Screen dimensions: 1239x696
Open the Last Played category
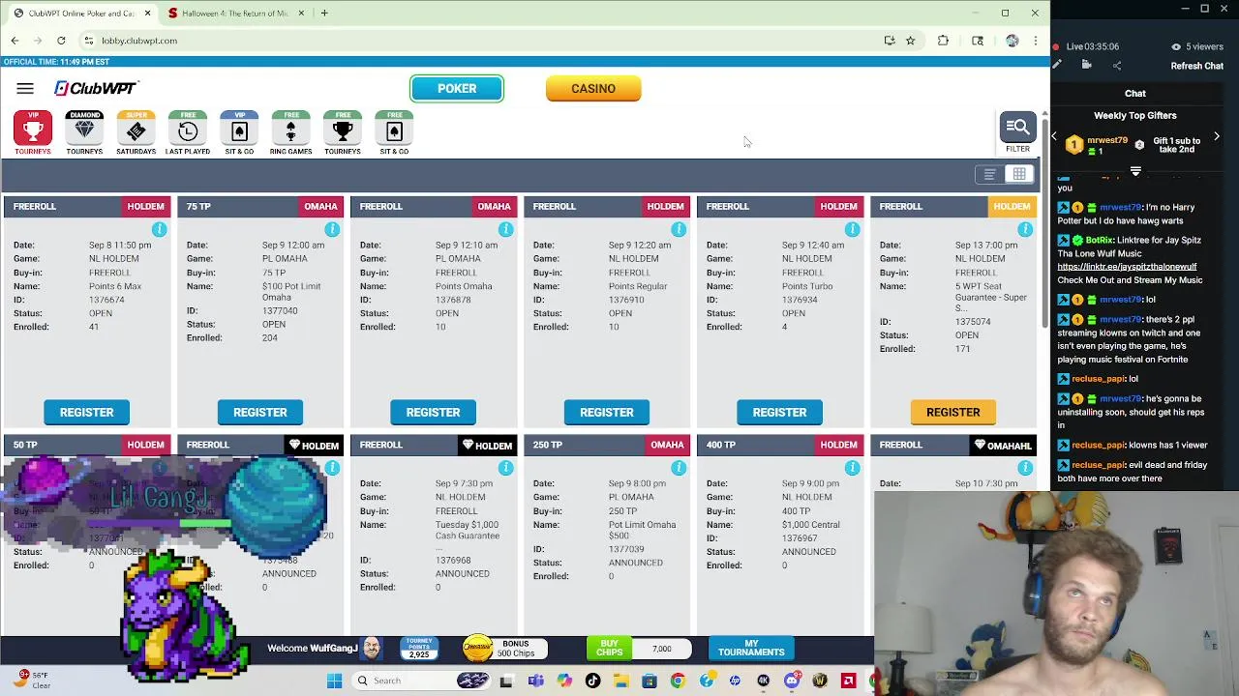188,133
